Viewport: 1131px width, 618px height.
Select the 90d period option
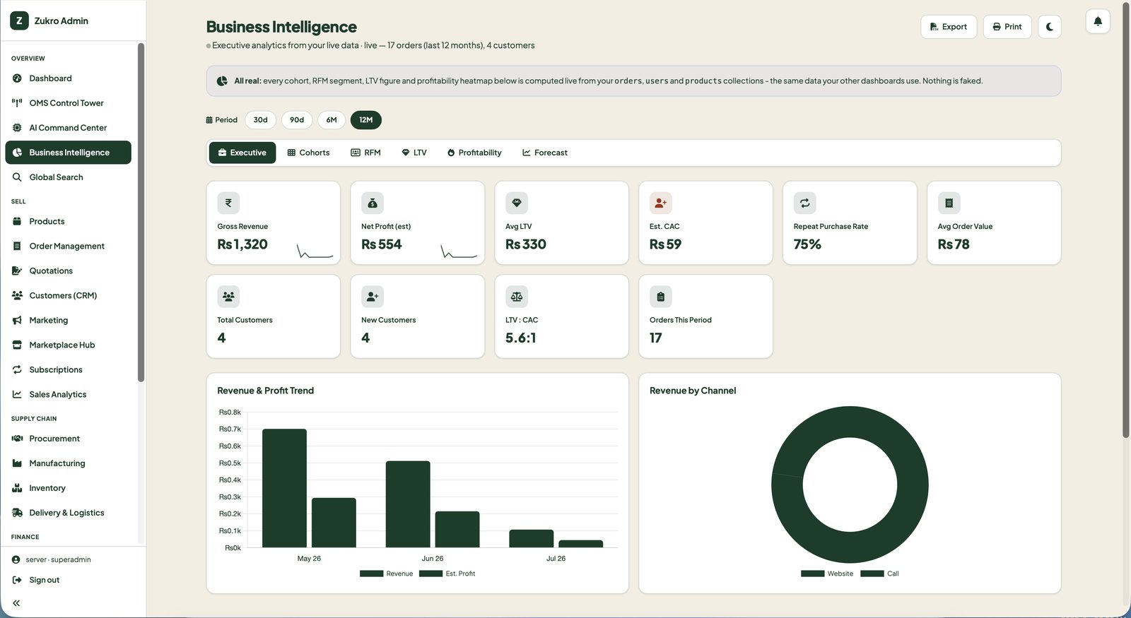pos(297,120)
